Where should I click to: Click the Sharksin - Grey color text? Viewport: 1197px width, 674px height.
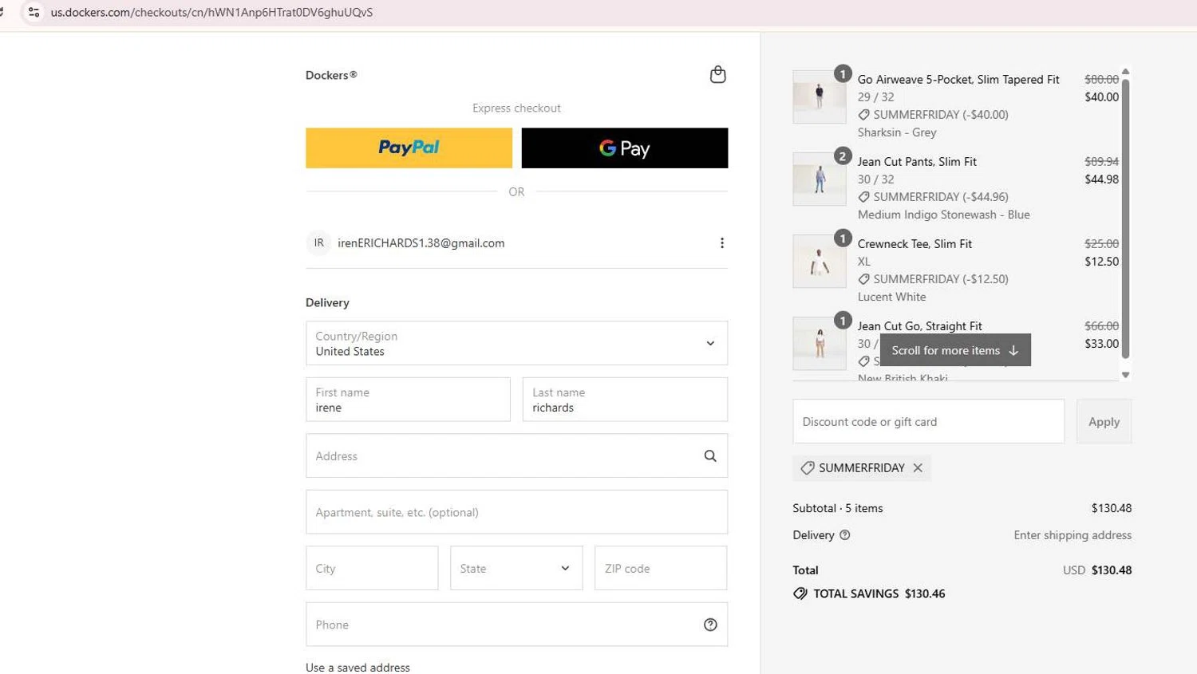[x=897, y=132]
